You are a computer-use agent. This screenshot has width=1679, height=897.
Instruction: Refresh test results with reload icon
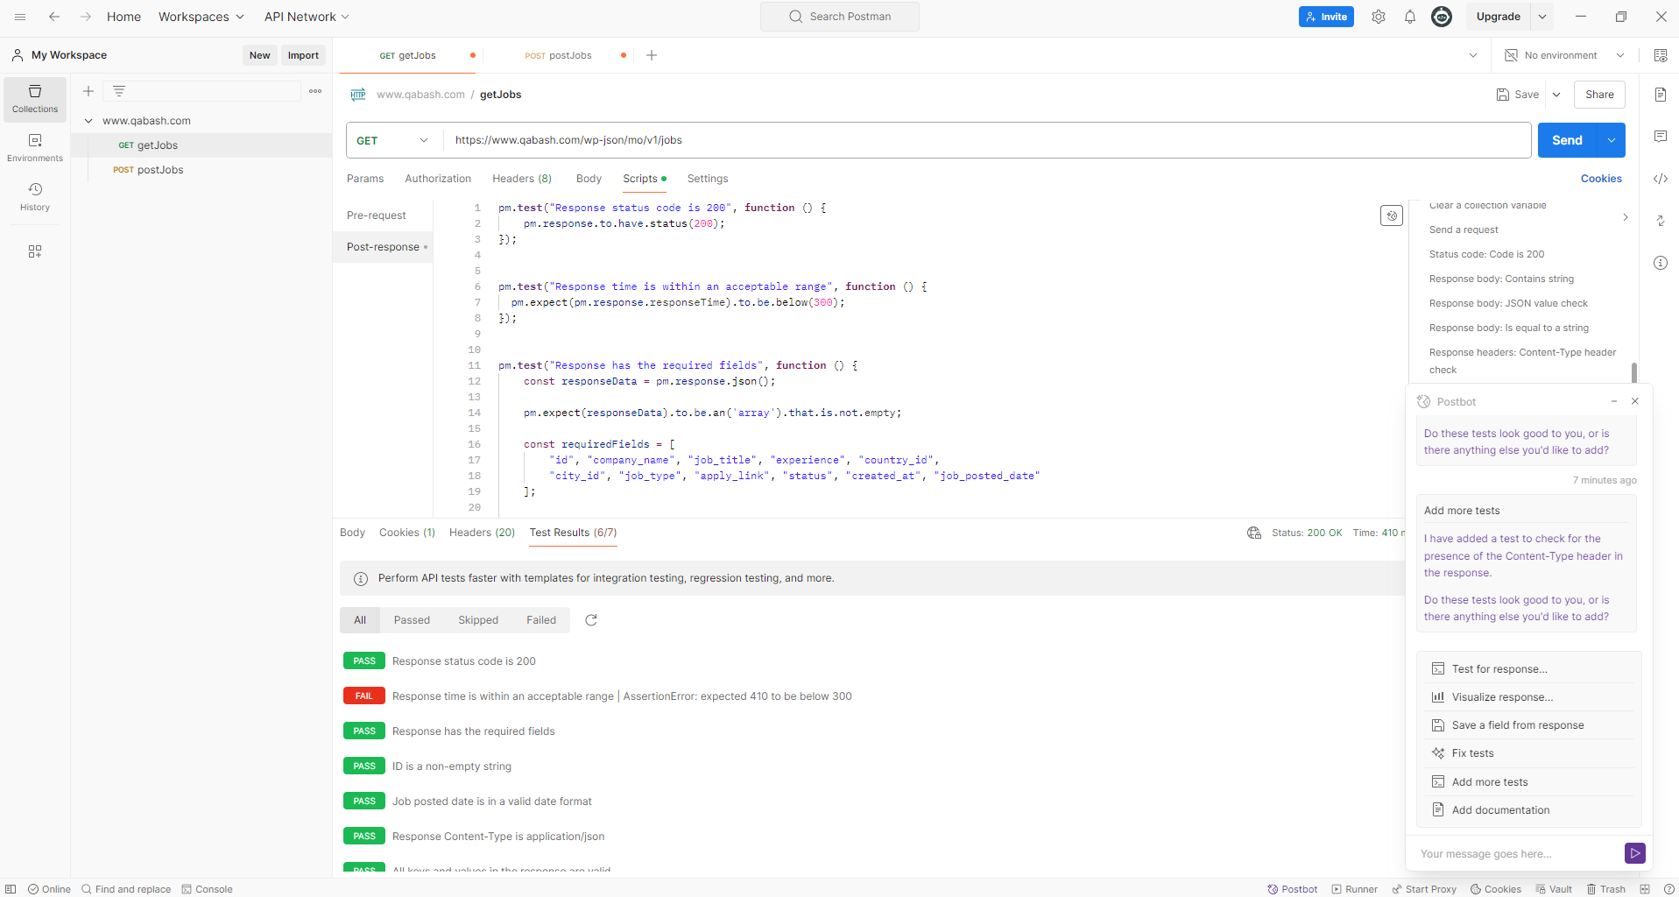point(591,620)
